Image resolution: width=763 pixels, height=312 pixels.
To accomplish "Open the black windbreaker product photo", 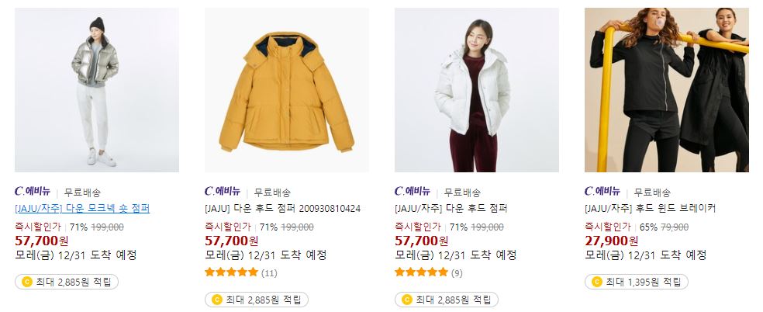I will pos(667,90).
